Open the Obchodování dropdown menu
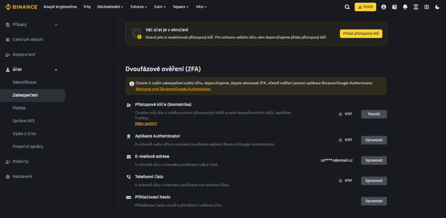This screenshot has width=446, height=218. 110,7
